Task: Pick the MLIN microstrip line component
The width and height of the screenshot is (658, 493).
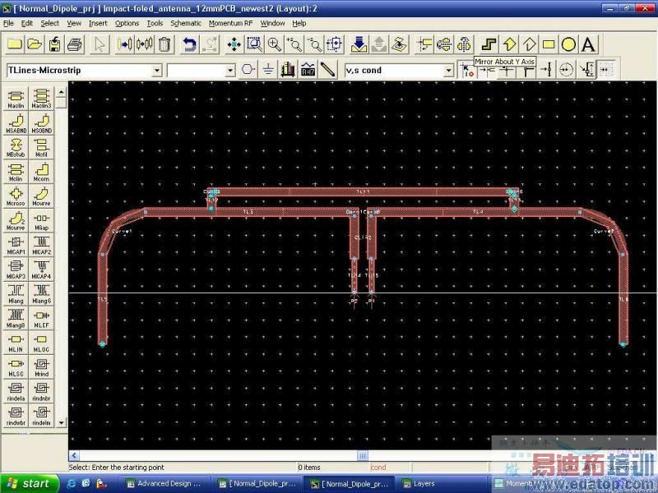Action: click(x=16, y=342)
